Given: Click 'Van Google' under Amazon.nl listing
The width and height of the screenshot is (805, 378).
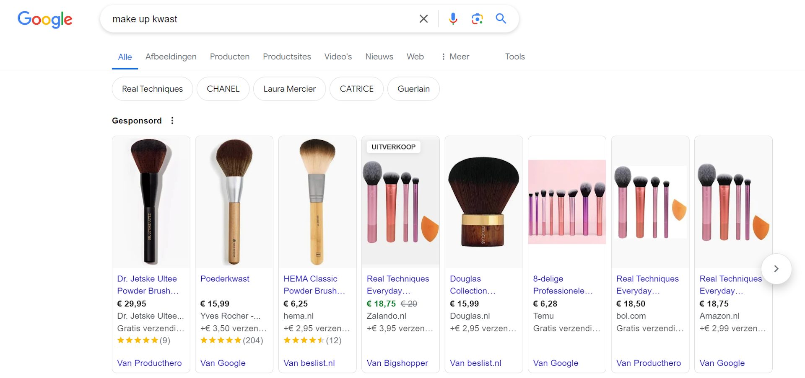Looking at the screenshot, I should (722, 363).
